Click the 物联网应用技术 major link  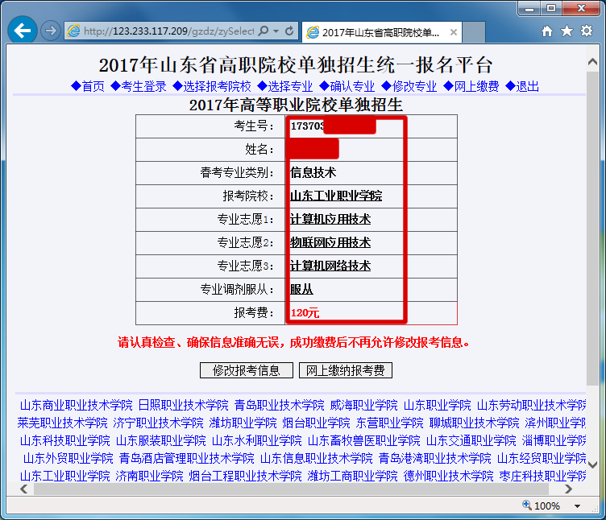[x=330, y=242]
